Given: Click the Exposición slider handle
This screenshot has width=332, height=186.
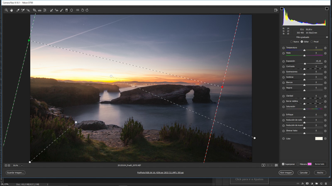Looking at the screenshot, I should click(x=305, y=64).
